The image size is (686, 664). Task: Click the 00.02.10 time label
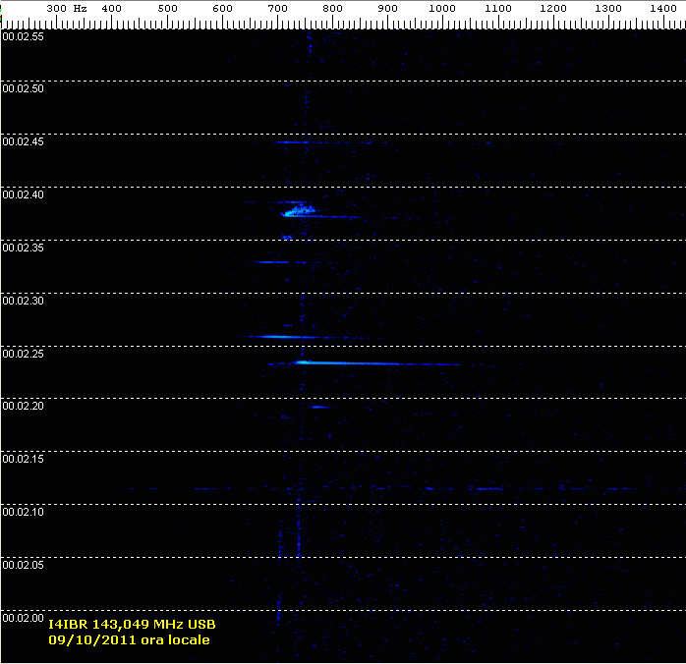click(24, 513)
